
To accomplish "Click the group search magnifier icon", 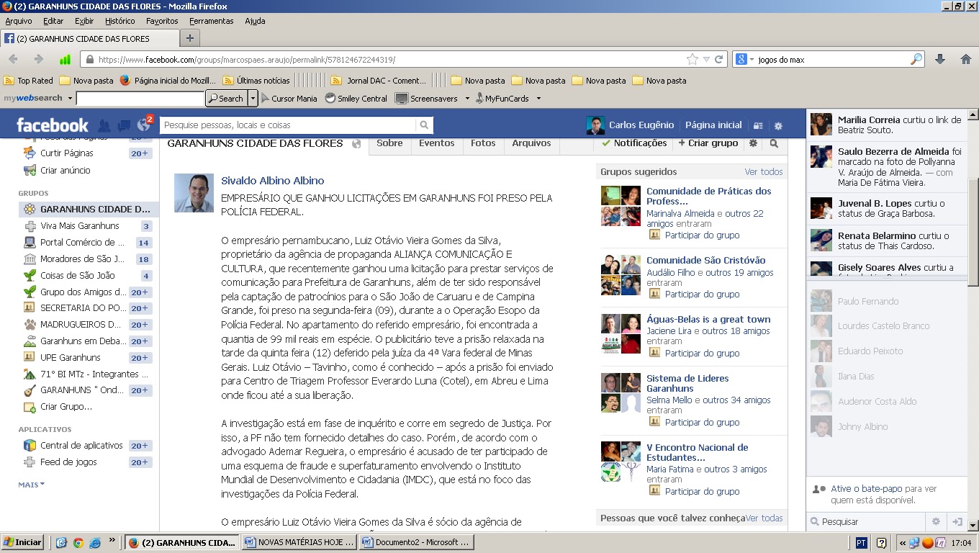I will pyautogui.click(x=774, y=143).
